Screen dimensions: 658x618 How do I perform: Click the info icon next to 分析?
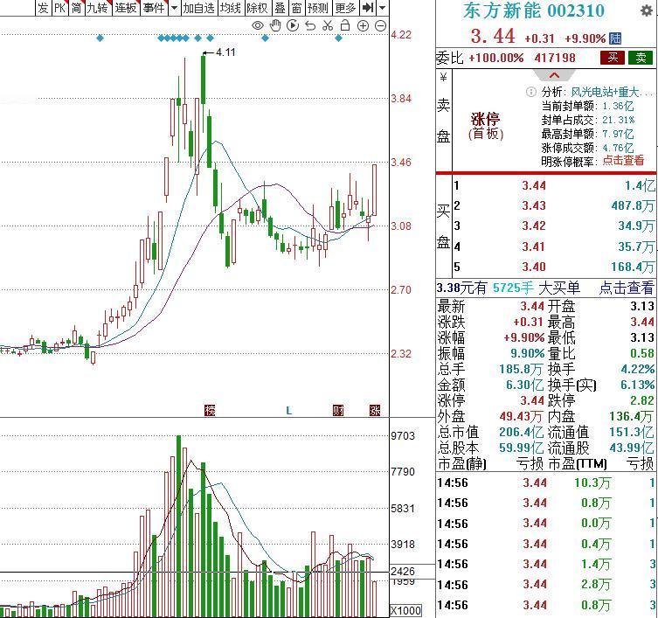pyautogui.click(x=530, y=92)
